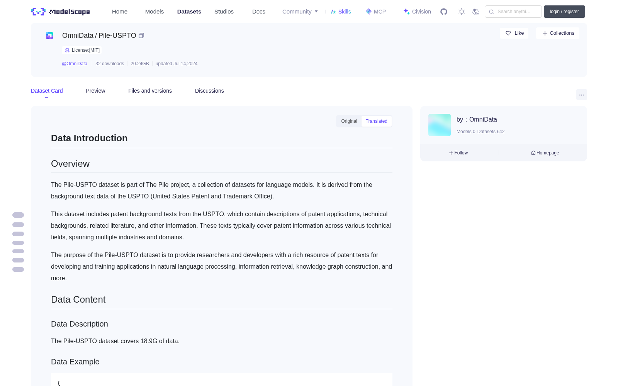The width and height of the screenshot is (618, 386).
Task: Follow the OmniData author
Action: click(458, 153)
